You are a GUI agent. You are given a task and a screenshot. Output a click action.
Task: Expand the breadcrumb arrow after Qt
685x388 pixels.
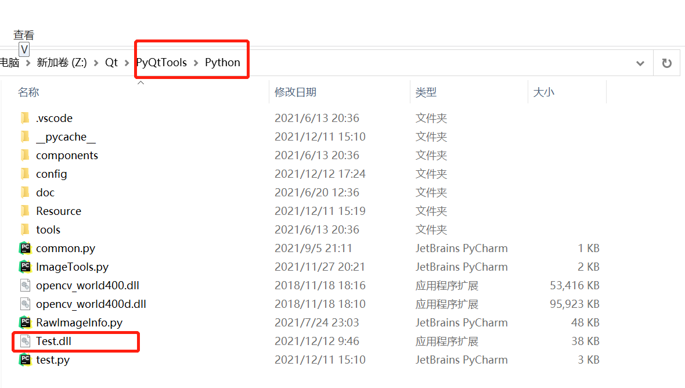click(125, 62)
